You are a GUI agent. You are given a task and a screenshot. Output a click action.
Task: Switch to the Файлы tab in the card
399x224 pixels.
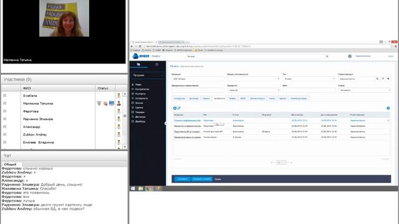[233, 98]
